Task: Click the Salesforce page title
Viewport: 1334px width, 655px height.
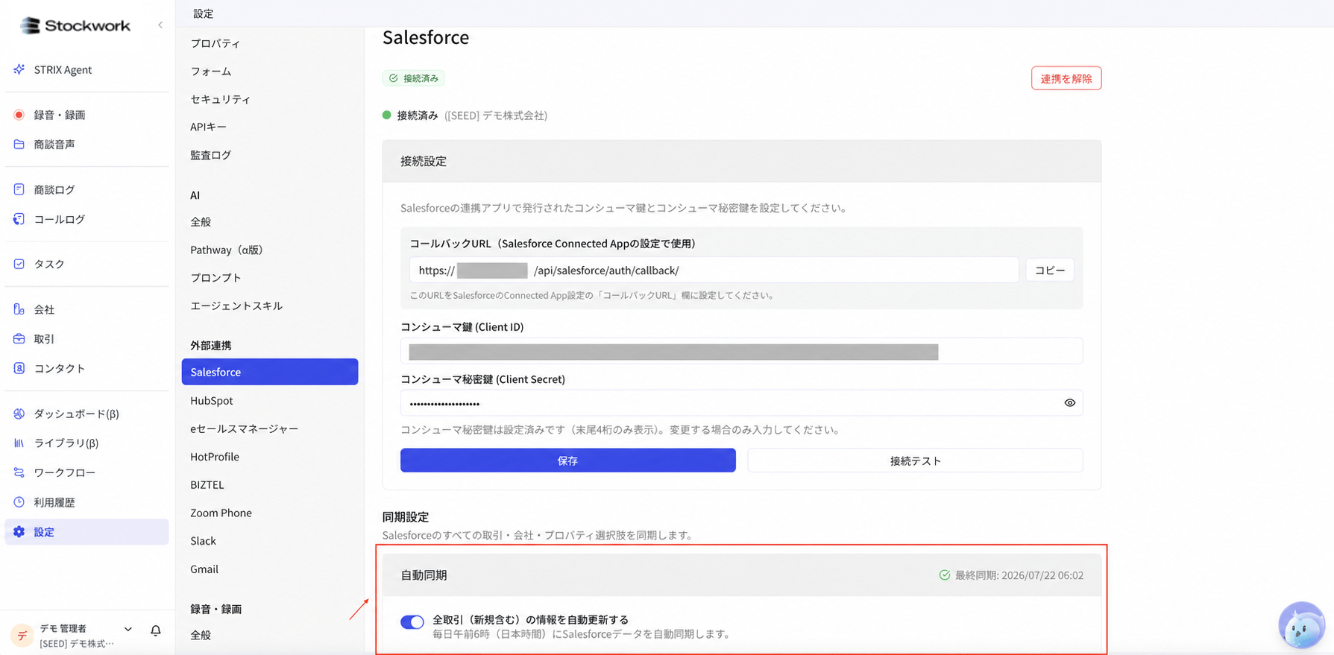Action: (426, 37)
